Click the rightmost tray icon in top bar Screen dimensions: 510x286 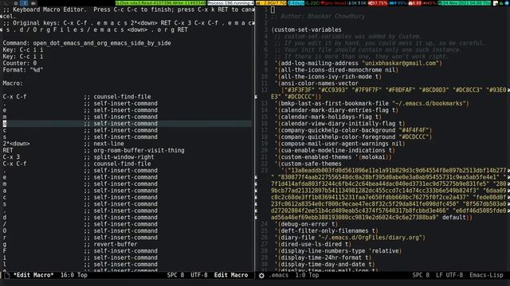(506, 3)
